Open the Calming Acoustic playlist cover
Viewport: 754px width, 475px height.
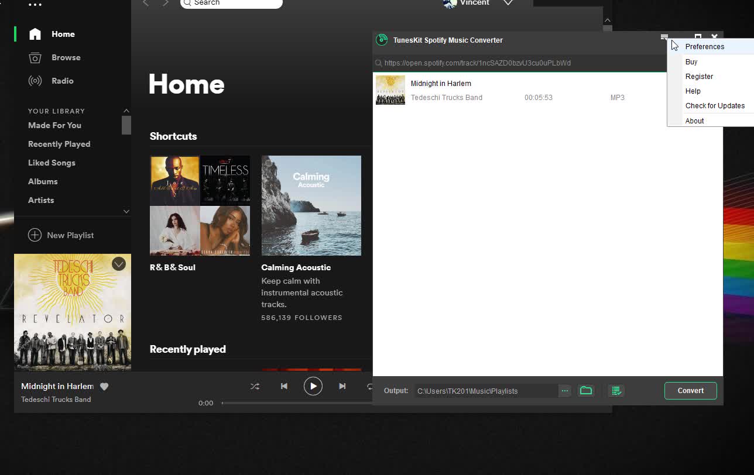(x=311, y=205)
